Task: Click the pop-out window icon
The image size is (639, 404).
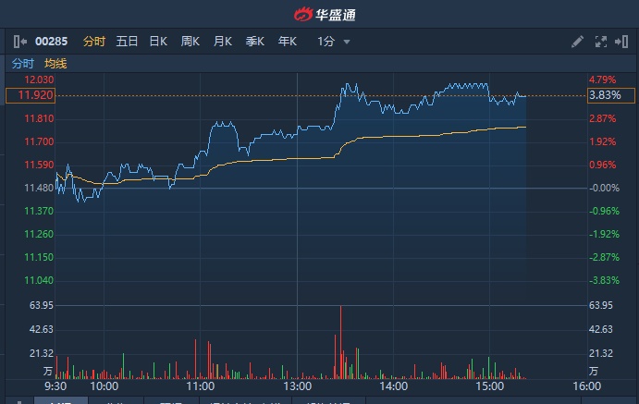Action: pyautogui.click(x=622, y=42)
